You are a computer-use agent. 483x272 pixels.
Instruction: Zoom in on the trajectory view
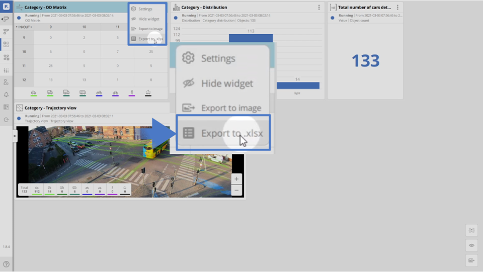point(236,179)
